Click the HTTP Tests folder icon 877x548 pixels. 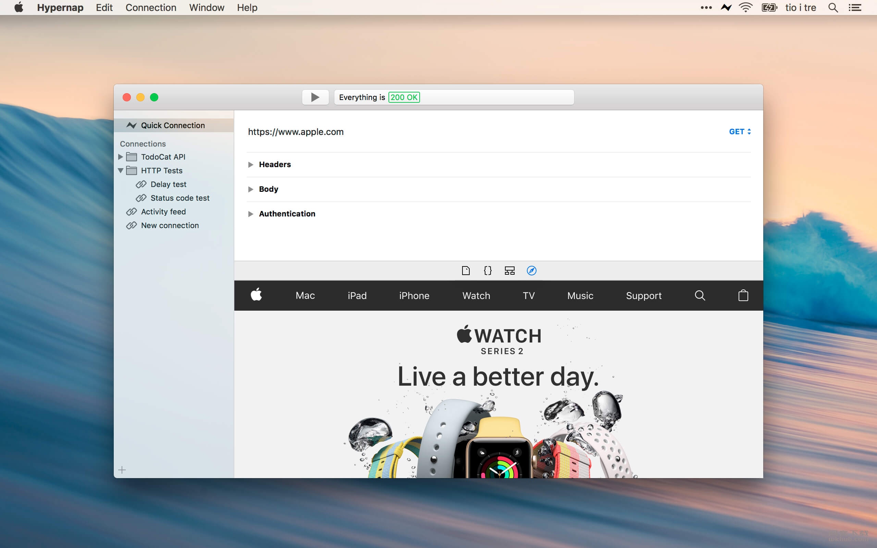pos(132,171)
